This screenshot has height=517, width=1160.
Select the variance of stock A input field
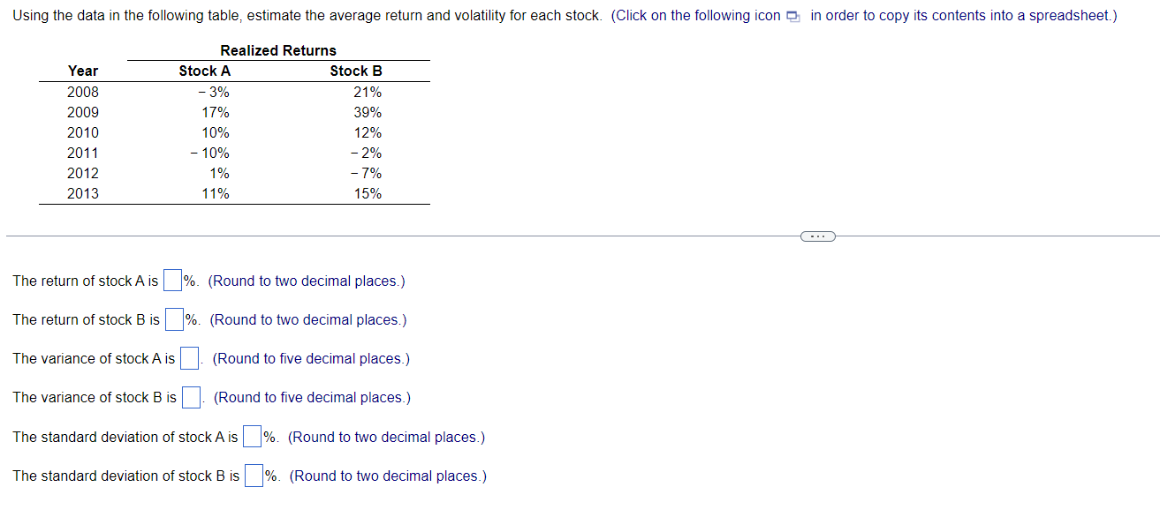(189, 358)
